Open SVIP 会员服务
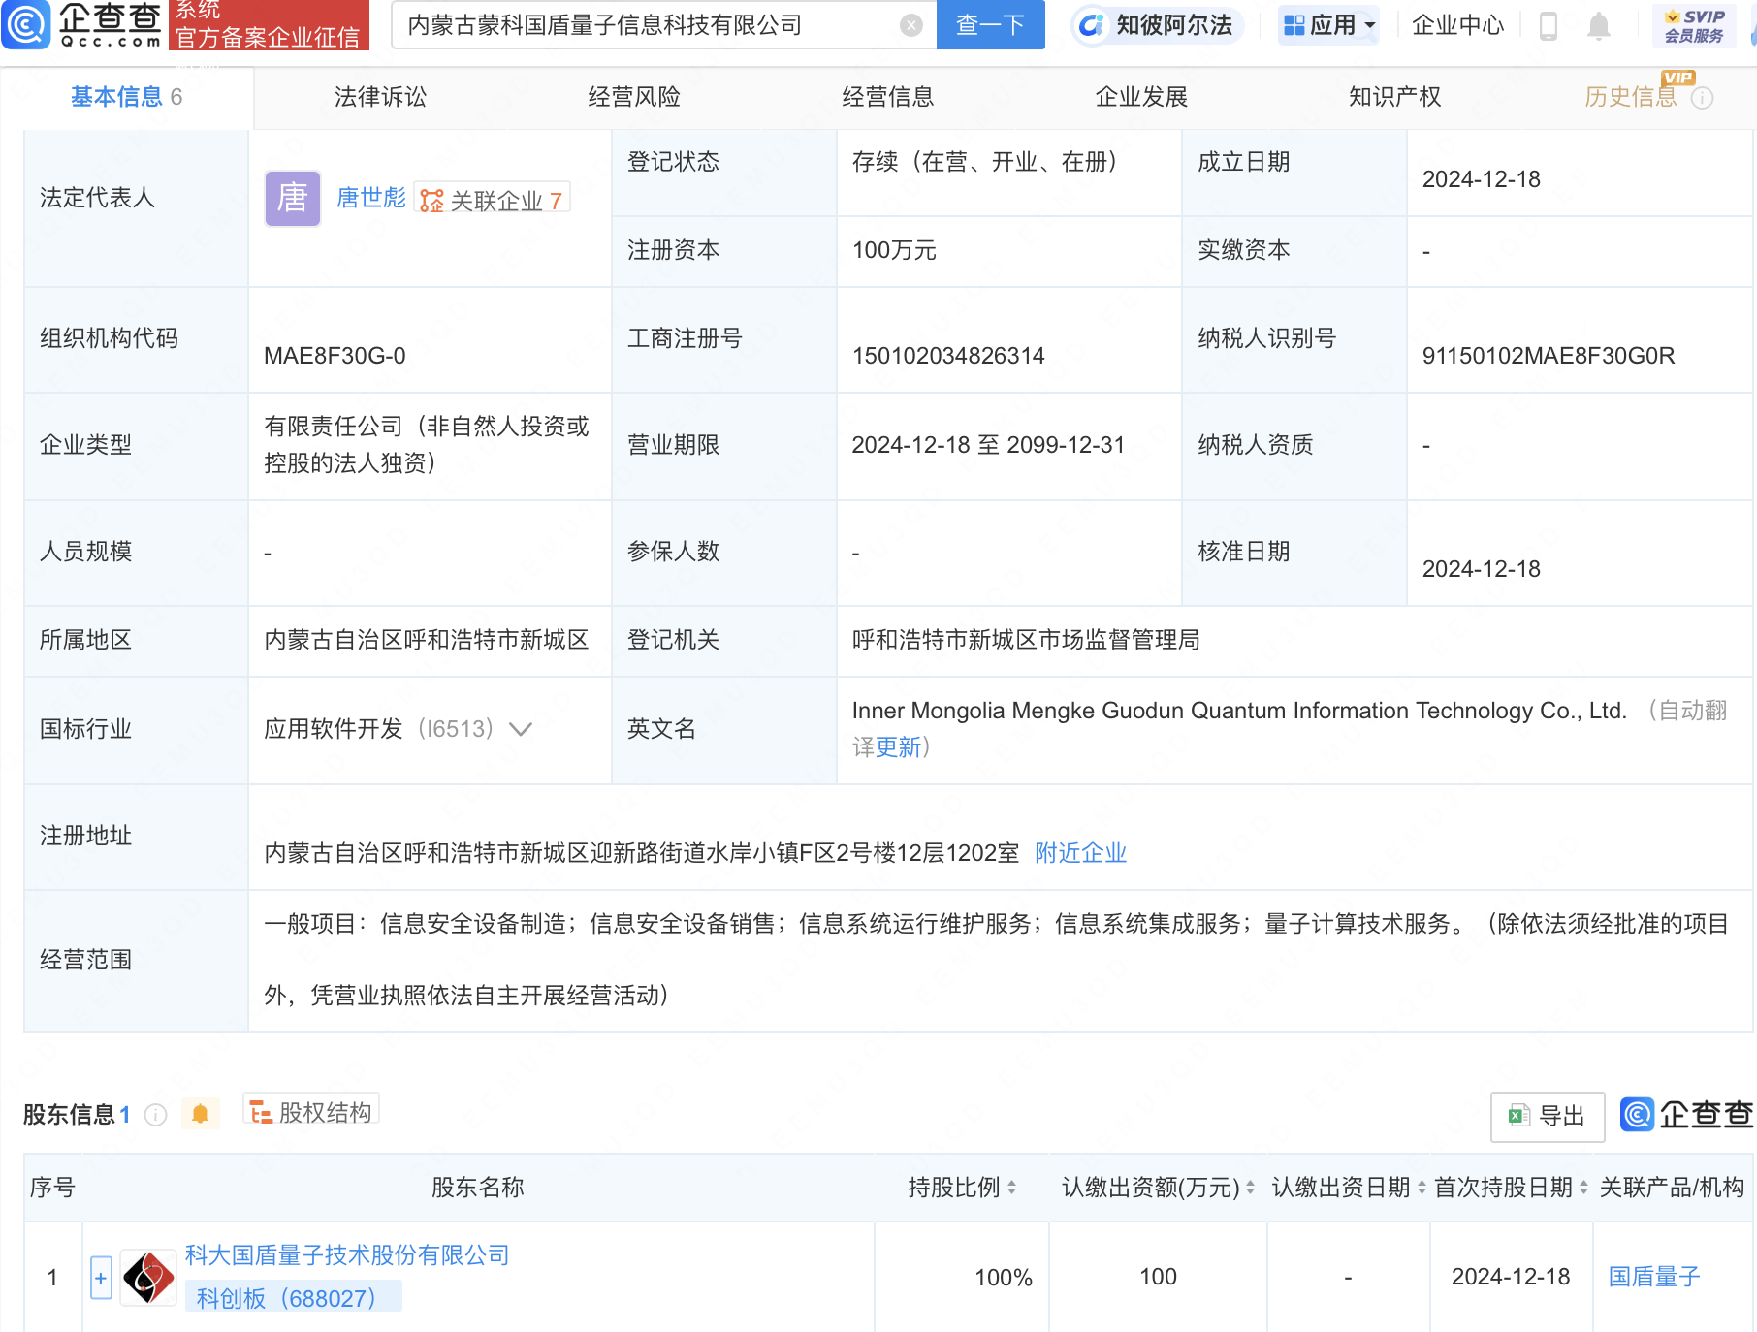The image size is (1757, 1332). pos(1694,26)
